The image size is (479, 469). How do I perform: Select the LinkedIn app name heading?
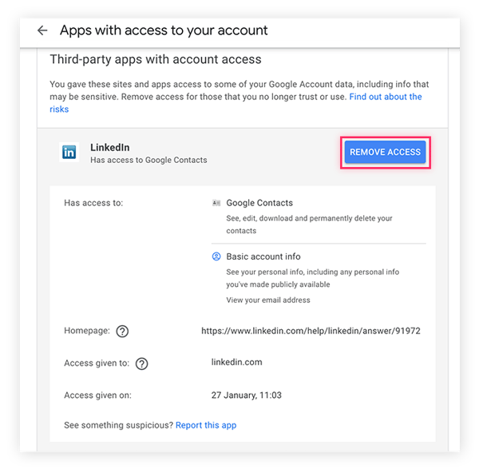click(x=110, y=147)
